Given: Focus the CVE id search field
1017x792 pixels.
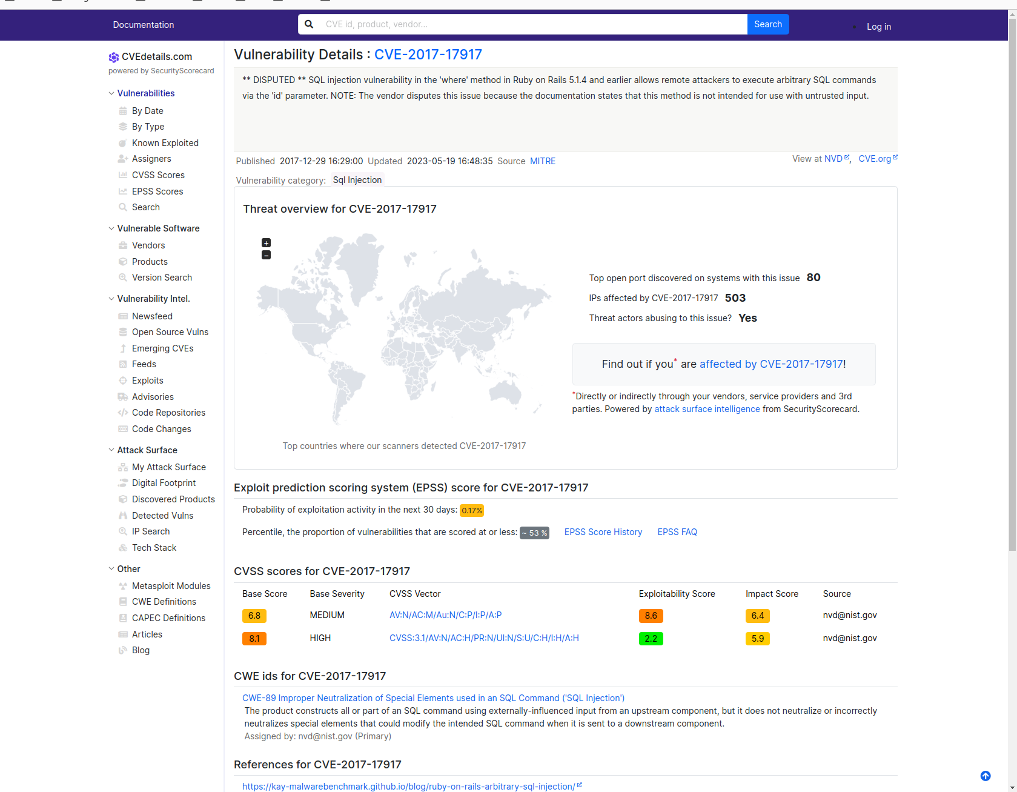Looking at the screenshot, I should point(533,24).
